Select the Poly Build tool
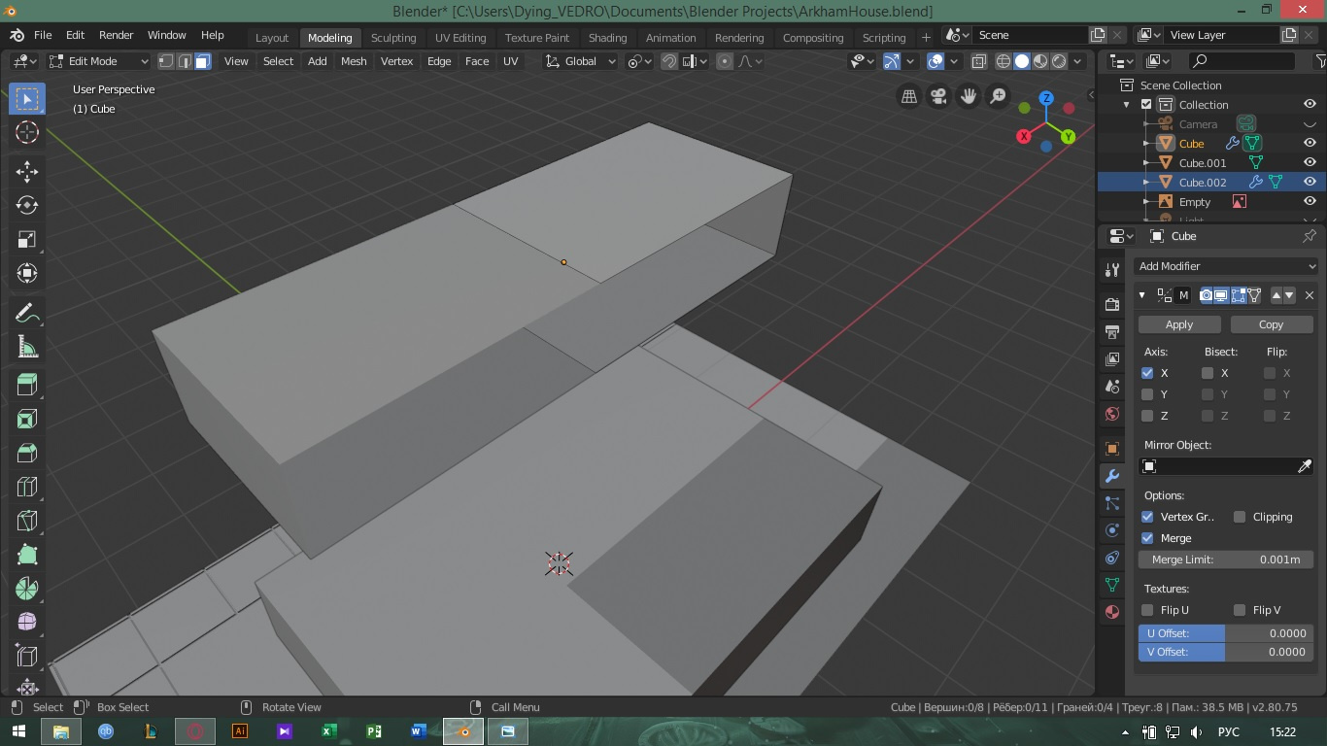Screen dimensions: 1327x746 click(x=27, y=555)
